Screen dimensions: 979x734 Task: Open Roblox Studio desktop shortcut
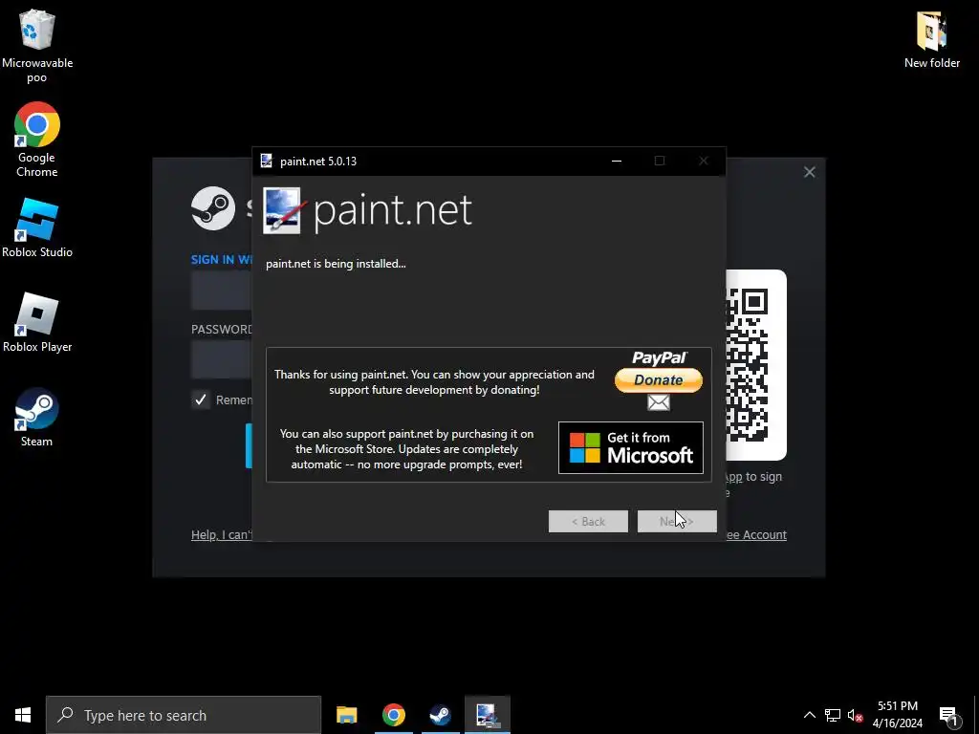(37, 227)
